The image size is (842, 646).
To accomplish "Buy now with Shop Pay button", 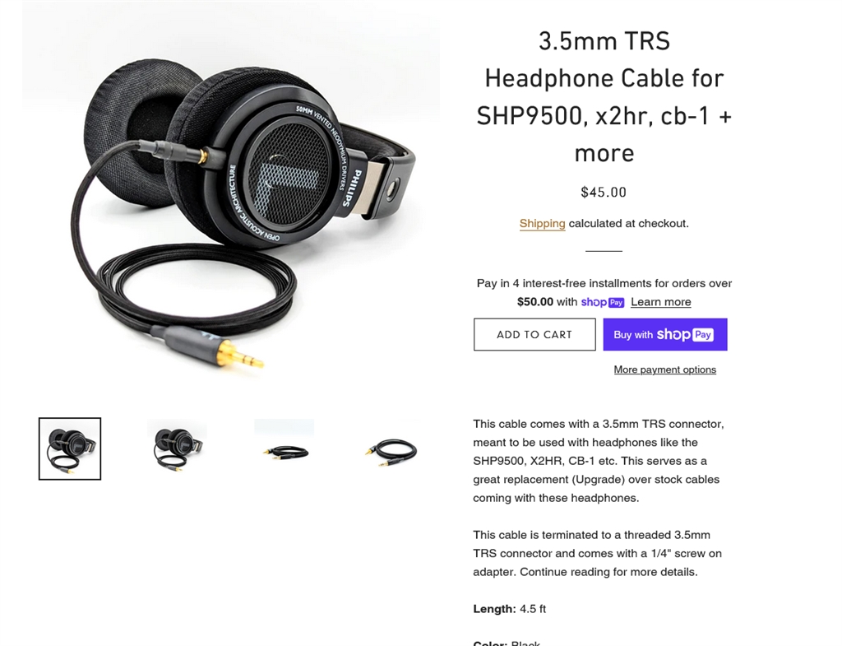I will (664, 334).
